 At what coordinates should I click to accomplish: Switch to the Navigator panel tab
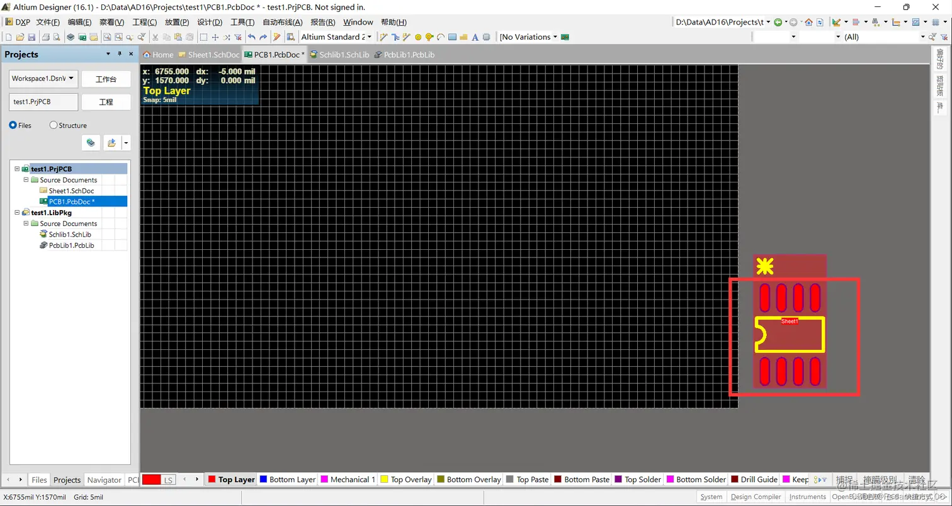[104, 480]
